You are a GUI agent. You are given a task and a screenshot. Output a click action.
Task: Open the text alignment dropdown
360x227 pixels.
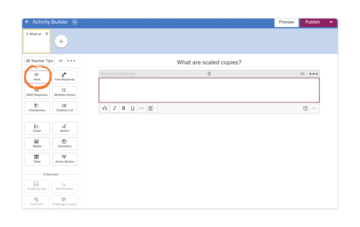pyautogui.click(x=152, y=108)
